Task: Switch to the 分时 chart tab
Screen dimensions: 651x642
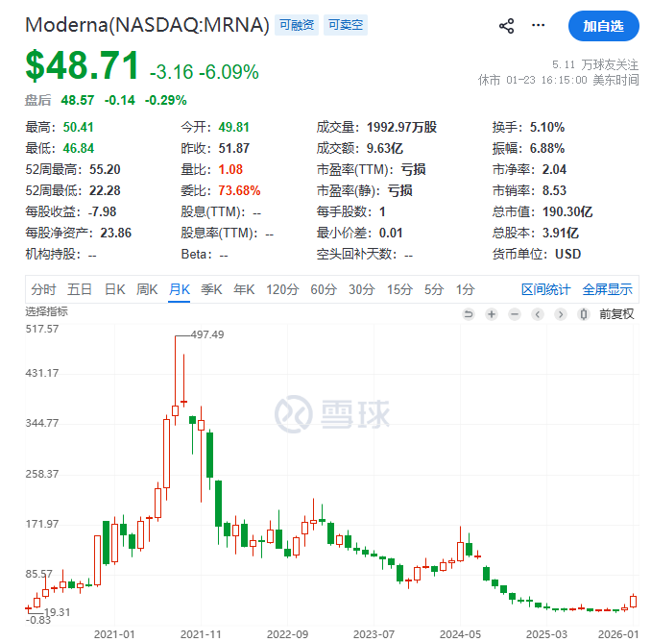Action: click(x=43, y=289)
